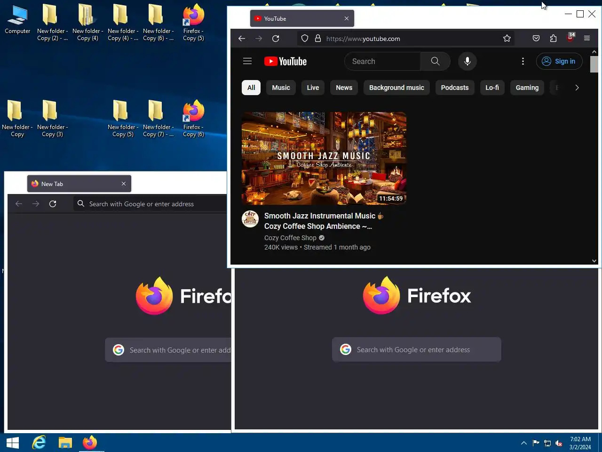Open the Windows Start menu
This screenshot has height=452, width=602.
(13, 443)
